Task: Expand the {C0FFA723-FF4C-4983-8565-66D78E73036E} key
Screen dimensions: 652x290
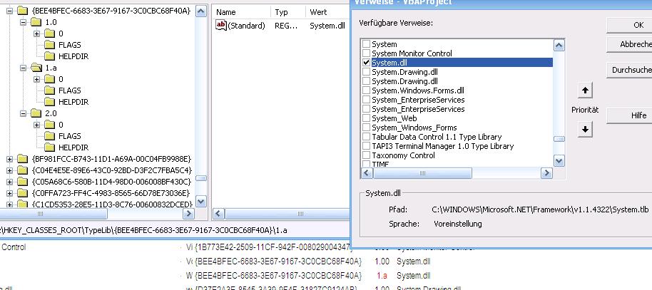Action: (x=9, y=193)
